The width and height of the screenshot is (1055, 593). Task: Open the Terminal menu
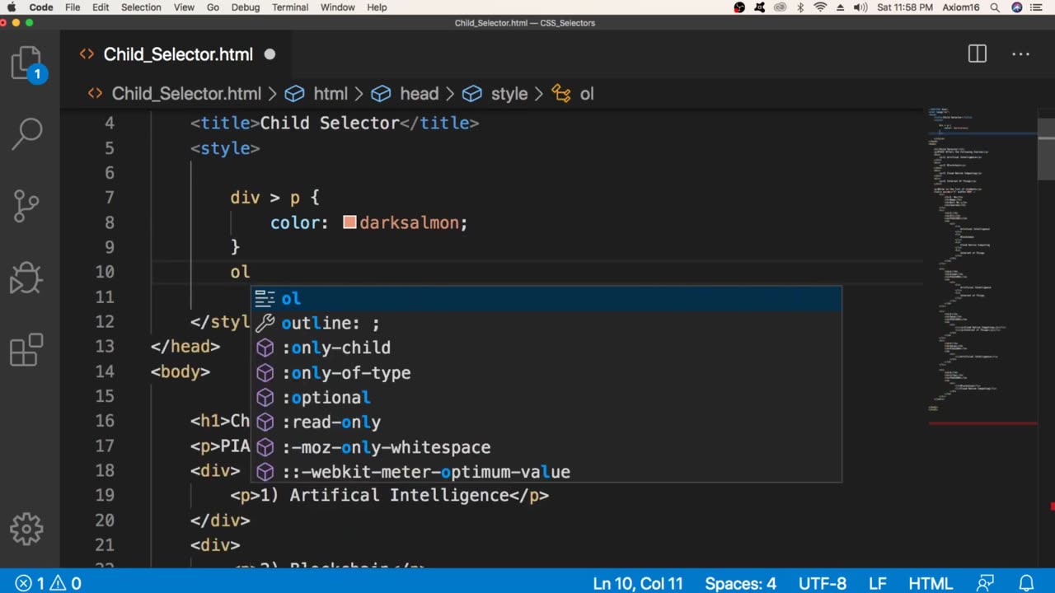(x=290, y=7)
